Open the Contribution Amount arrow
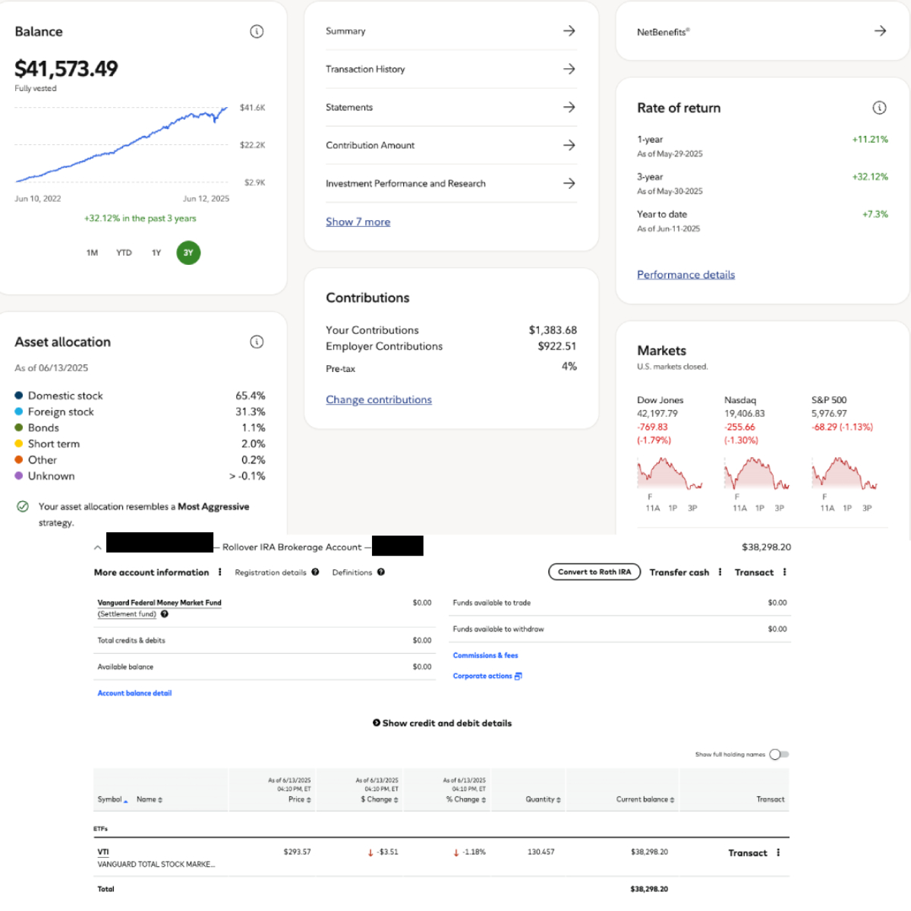Screen dimensions: 911x911 pyautogui.click(x=569, y=145)
